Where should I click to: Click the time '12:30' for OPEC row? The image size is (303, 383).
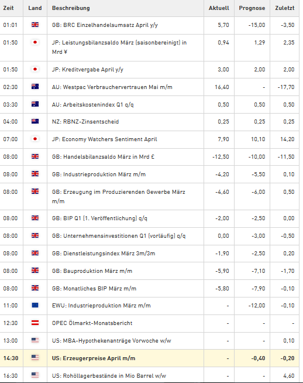[11, 323]
